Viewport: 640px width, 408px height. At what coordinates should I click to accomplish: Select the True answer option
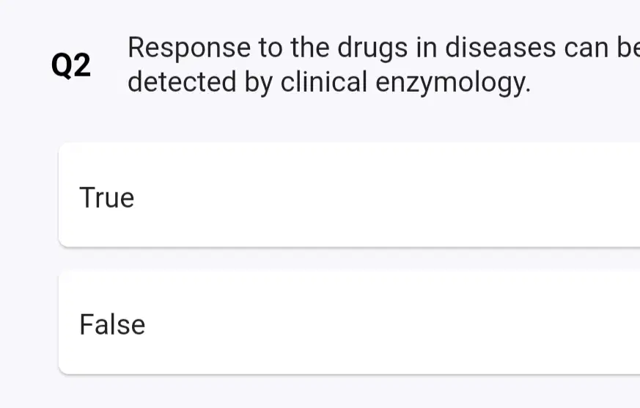349,195
